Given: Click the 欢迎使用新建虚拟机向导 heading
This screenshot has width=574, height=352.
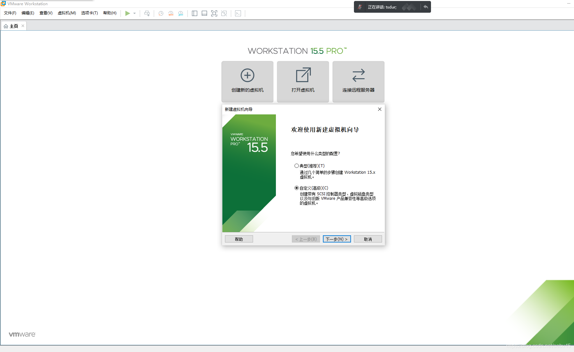Looking at the screenshot, I should pyautogui.click(x=325, y=130).
